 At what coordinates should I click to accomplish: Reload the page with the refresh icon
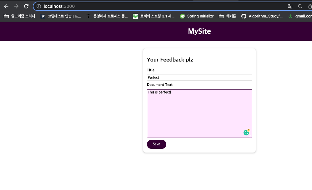pos(26,6)
